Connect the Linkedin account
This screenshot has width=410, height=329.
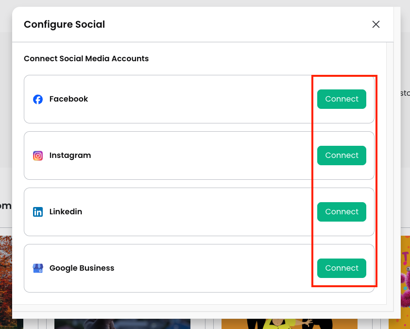[x=342, y=212]
